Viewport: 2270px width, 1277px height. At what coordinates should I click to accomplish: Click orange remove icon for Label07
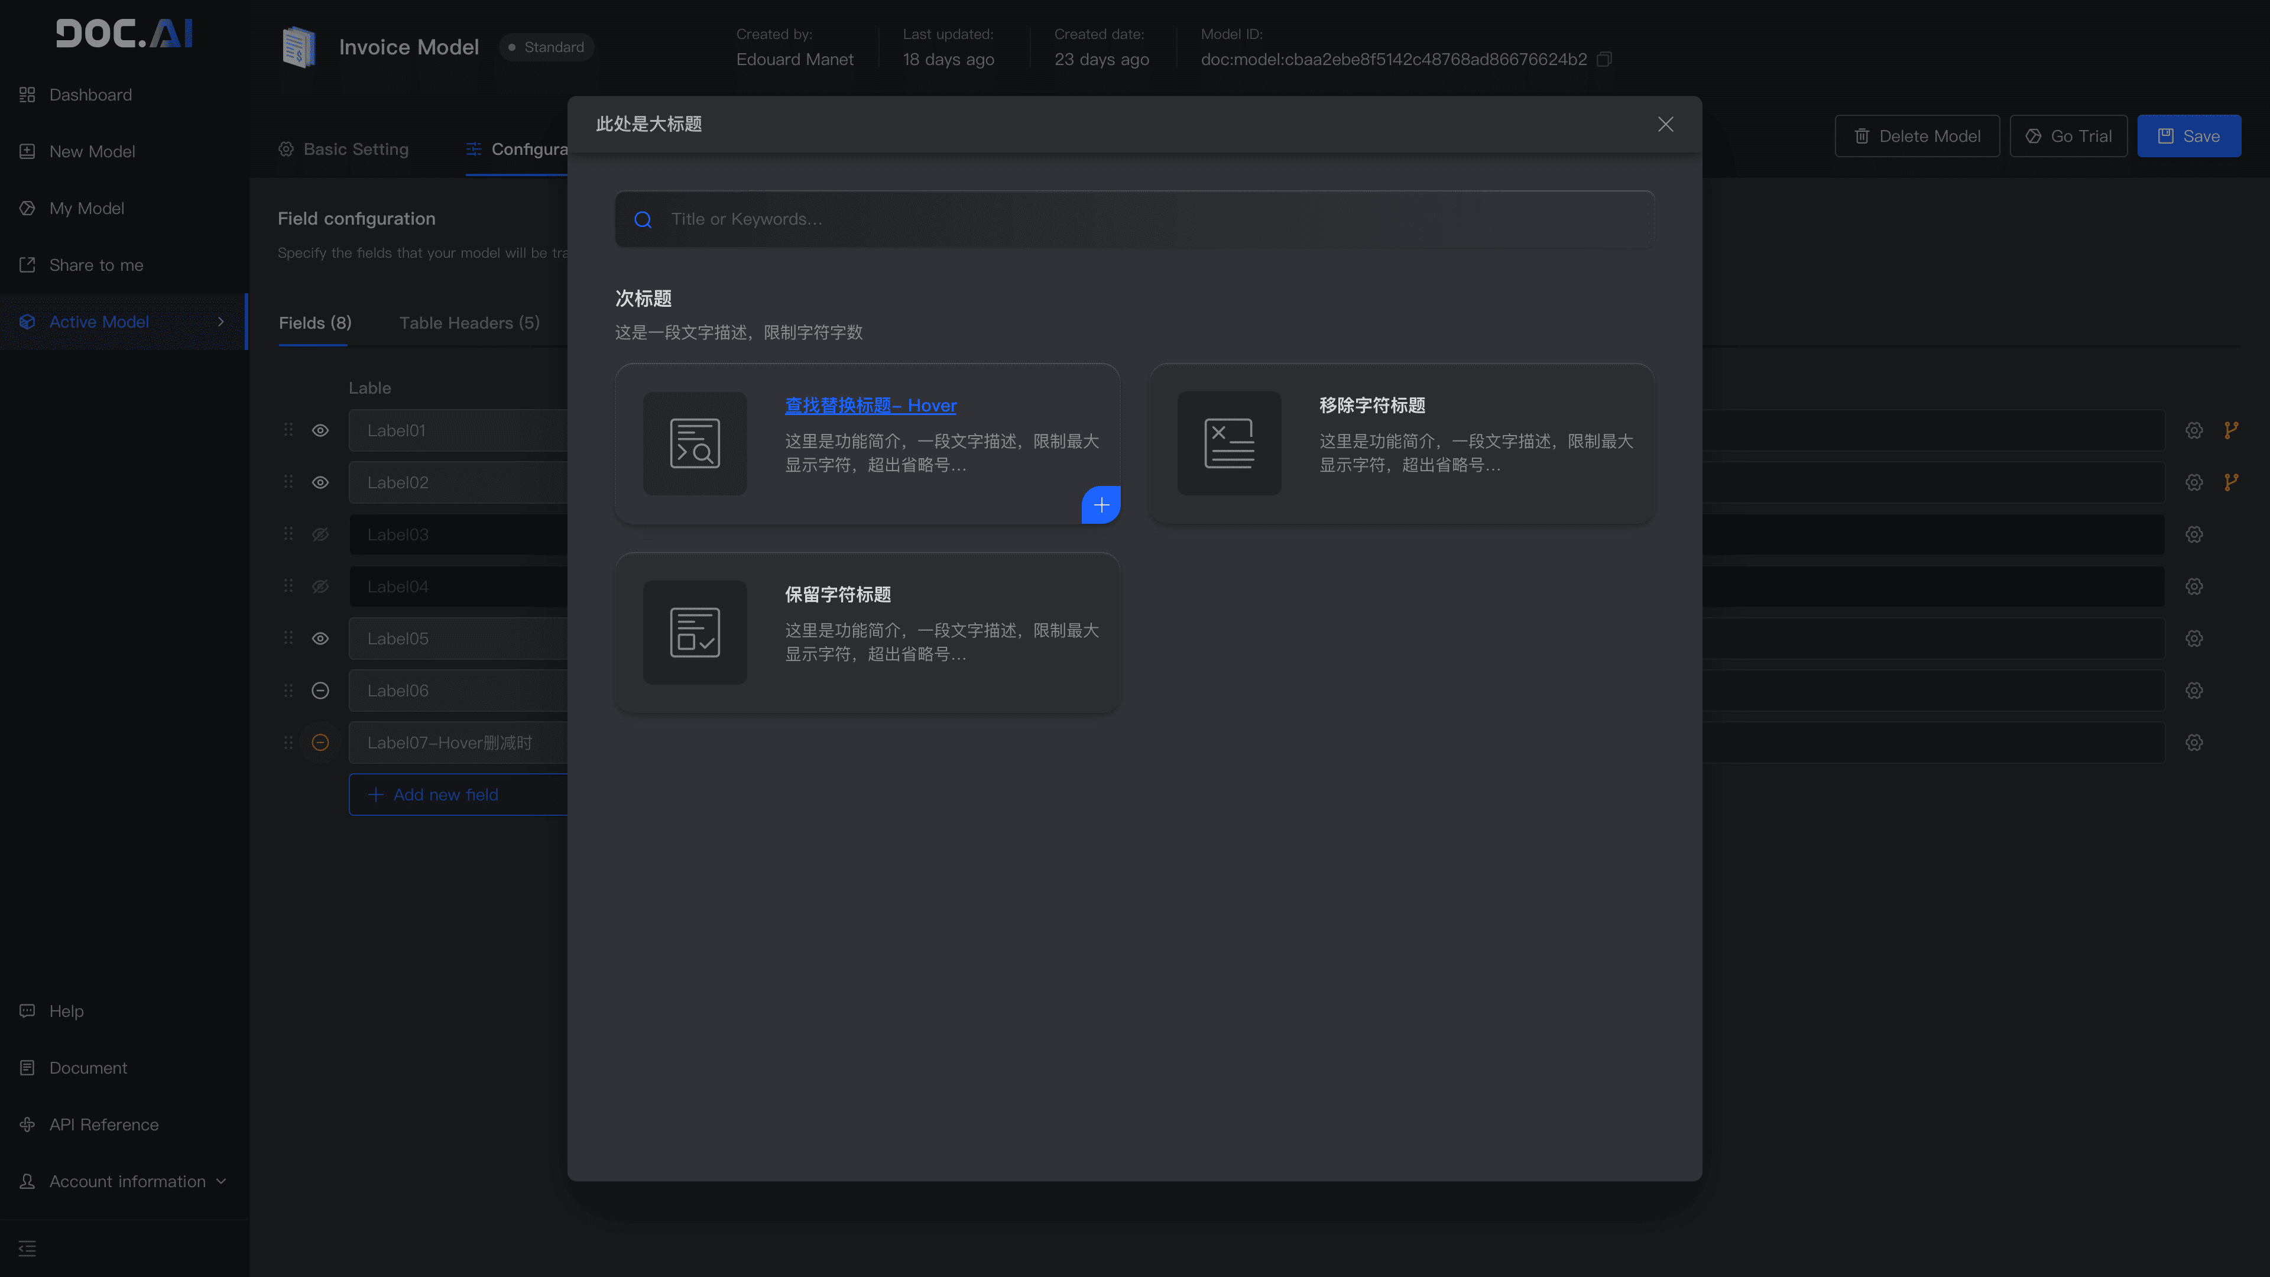[x=321, y=742]
